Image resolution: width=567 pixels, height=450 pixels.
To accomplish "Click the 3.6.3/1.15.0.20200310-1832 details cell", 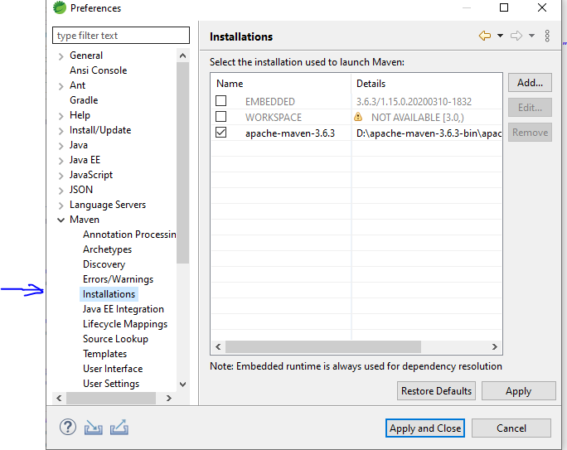I will (414, 102).
